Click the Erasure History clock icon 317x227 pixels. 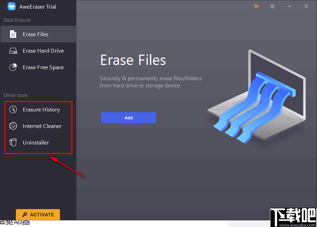point(13,109)
